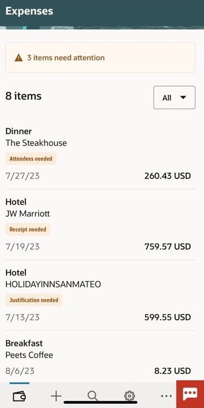Tap the Attendees needed badge
This screenshot has width=204, height=408.
click(x=31, y=159)
